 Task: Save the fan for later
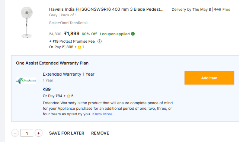67,133
